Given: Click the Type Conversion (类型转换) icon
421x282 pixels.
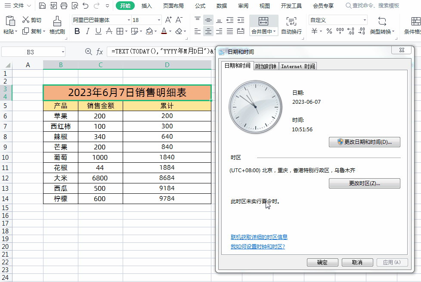Looking at the screenshot, I should (382, 21).
